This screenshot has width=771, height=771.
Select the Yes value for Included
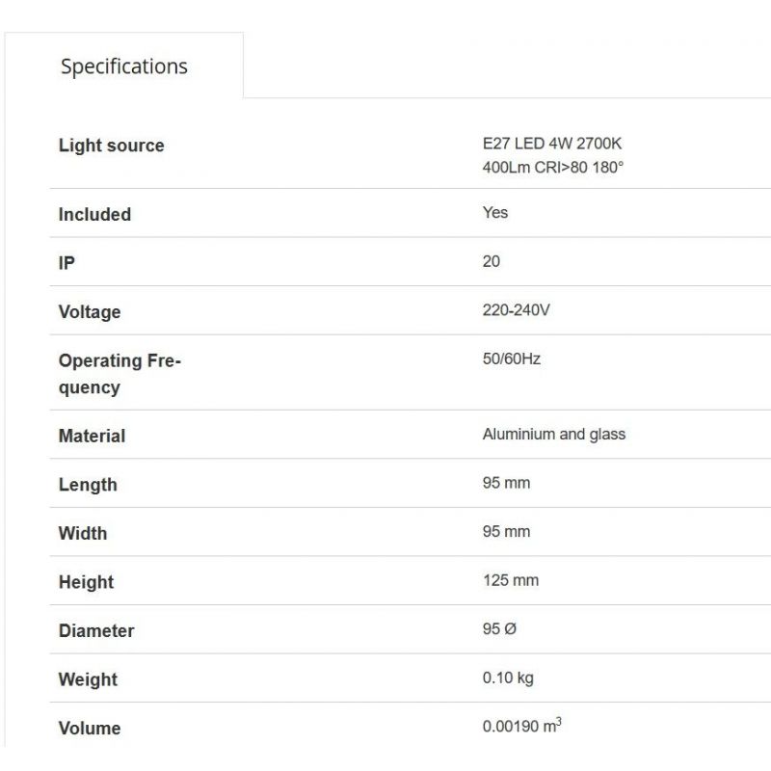pyautogui.click(x=494, y=212)
